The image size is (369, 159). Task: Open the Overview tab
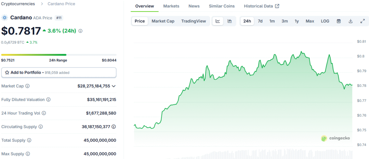[x=145, y=6]
